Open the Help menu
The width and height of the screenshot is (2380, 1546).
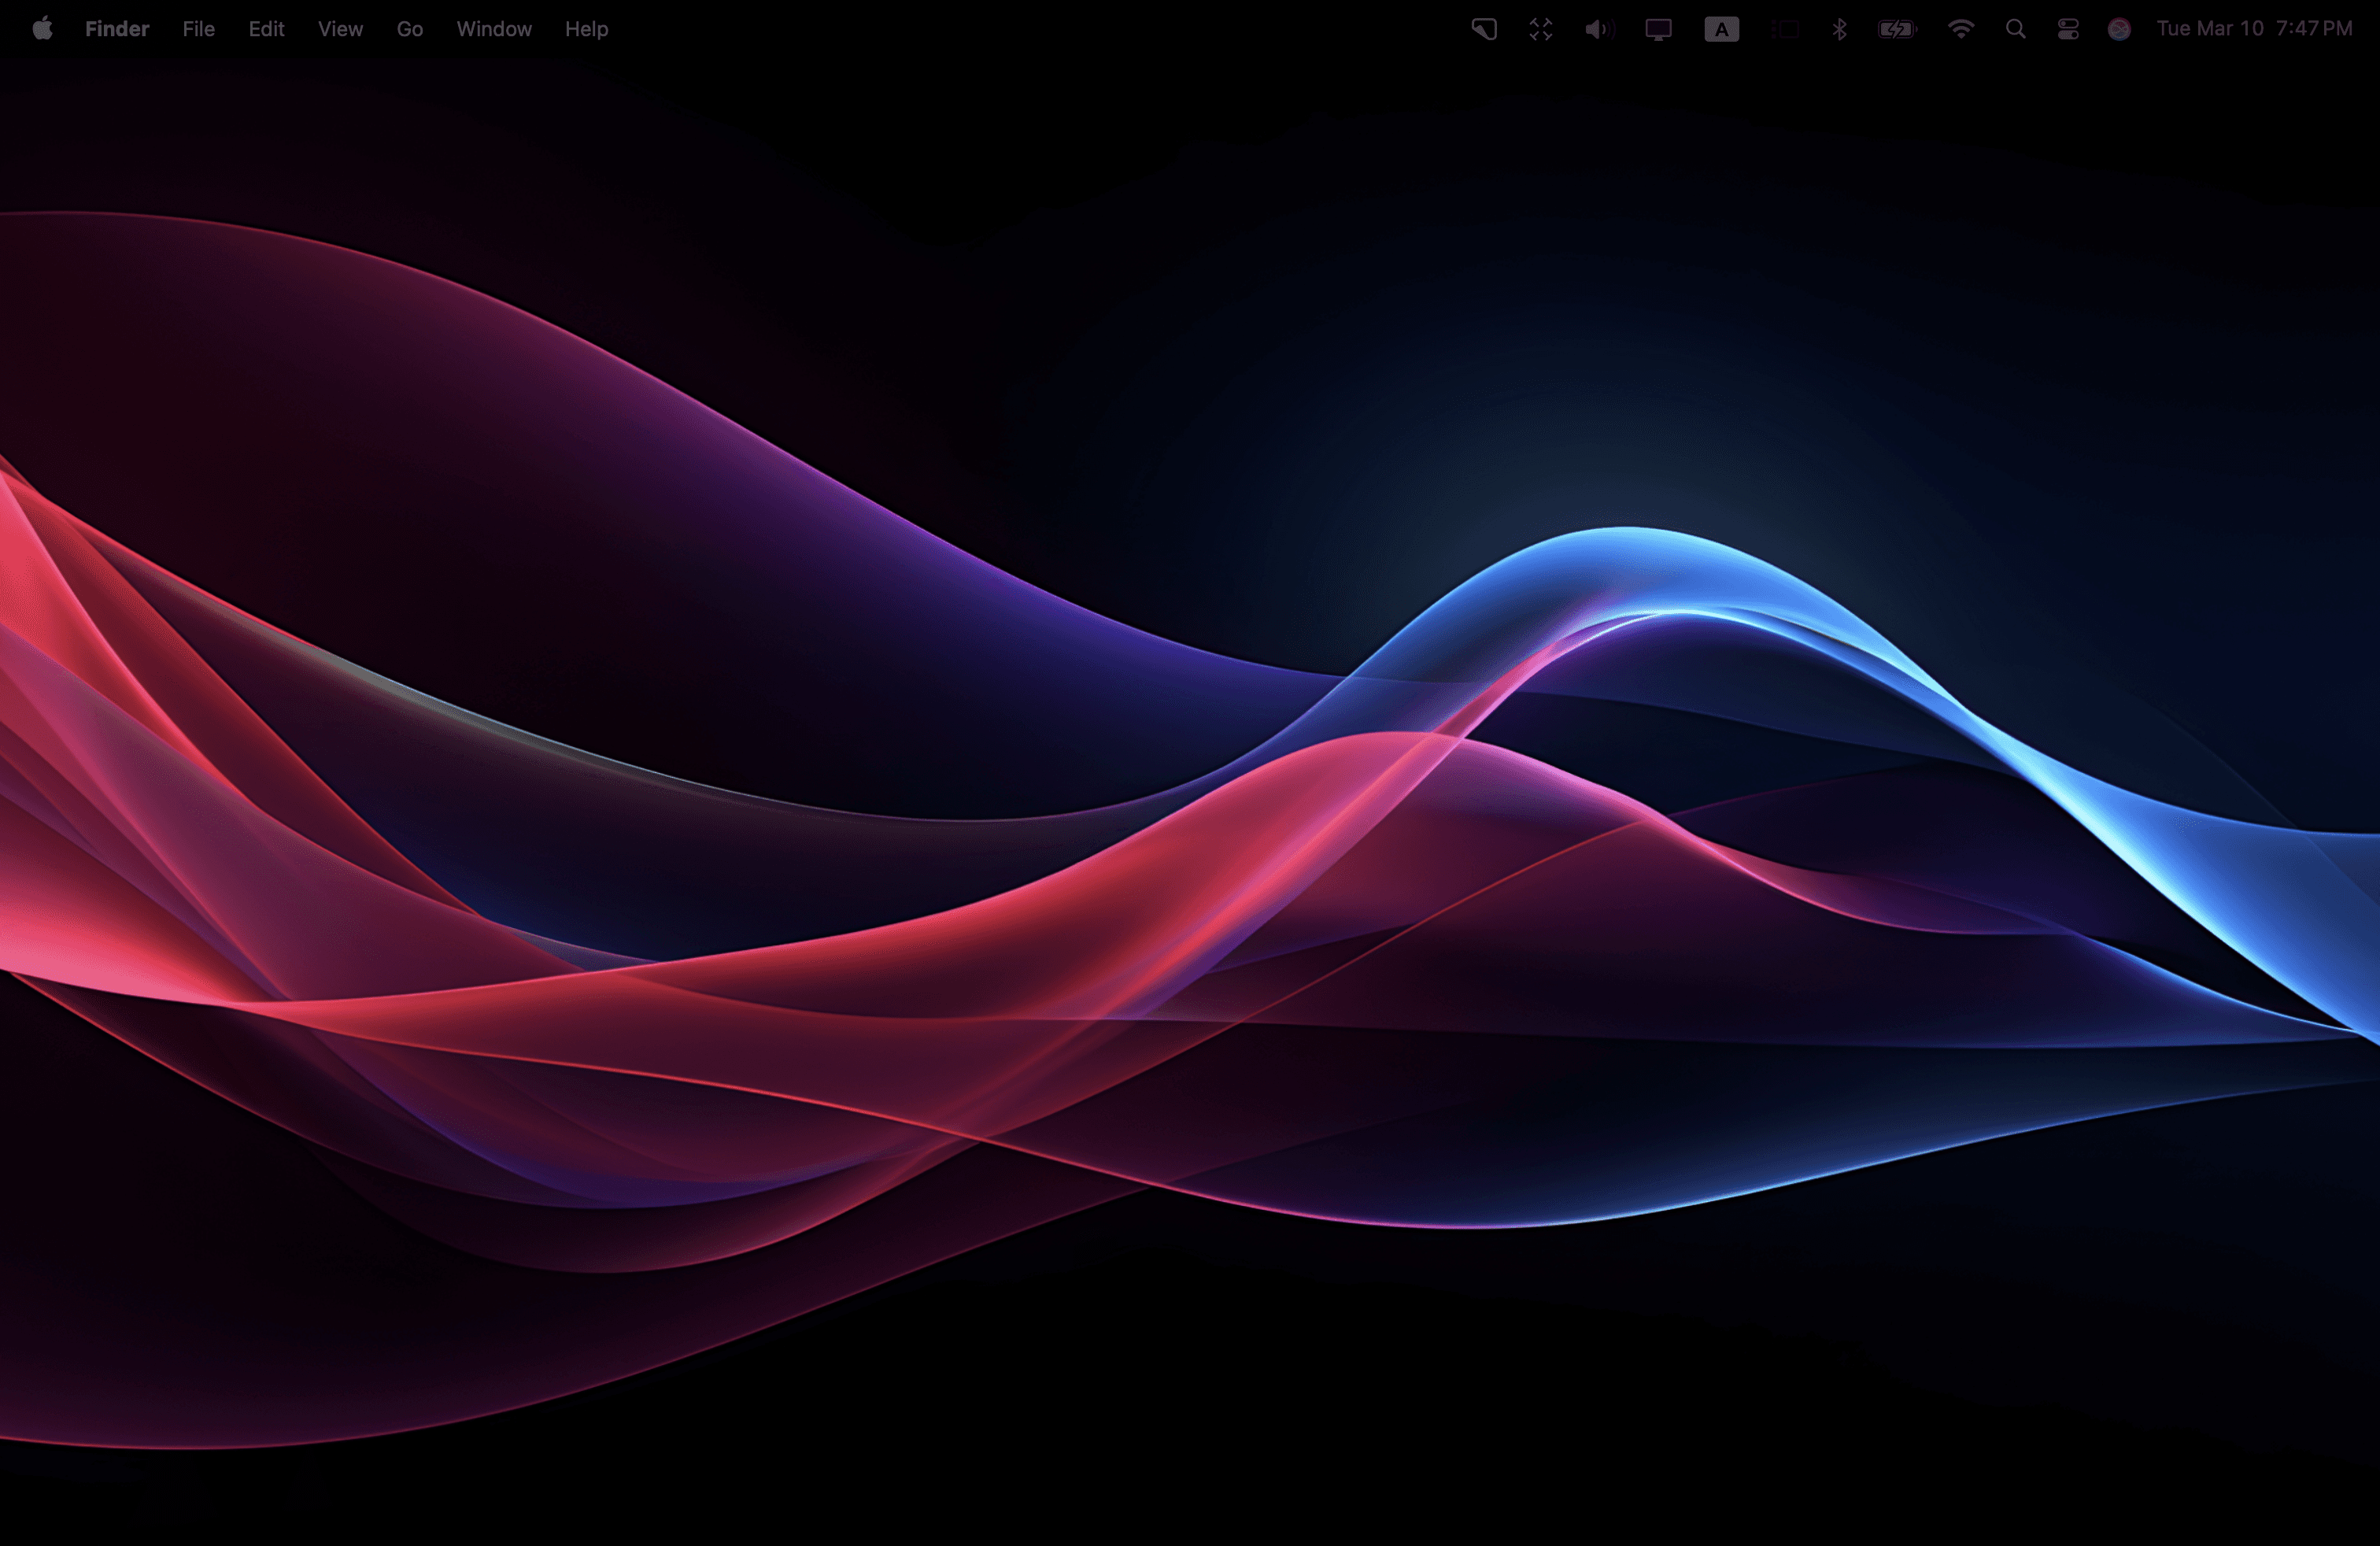pos(586,29)
